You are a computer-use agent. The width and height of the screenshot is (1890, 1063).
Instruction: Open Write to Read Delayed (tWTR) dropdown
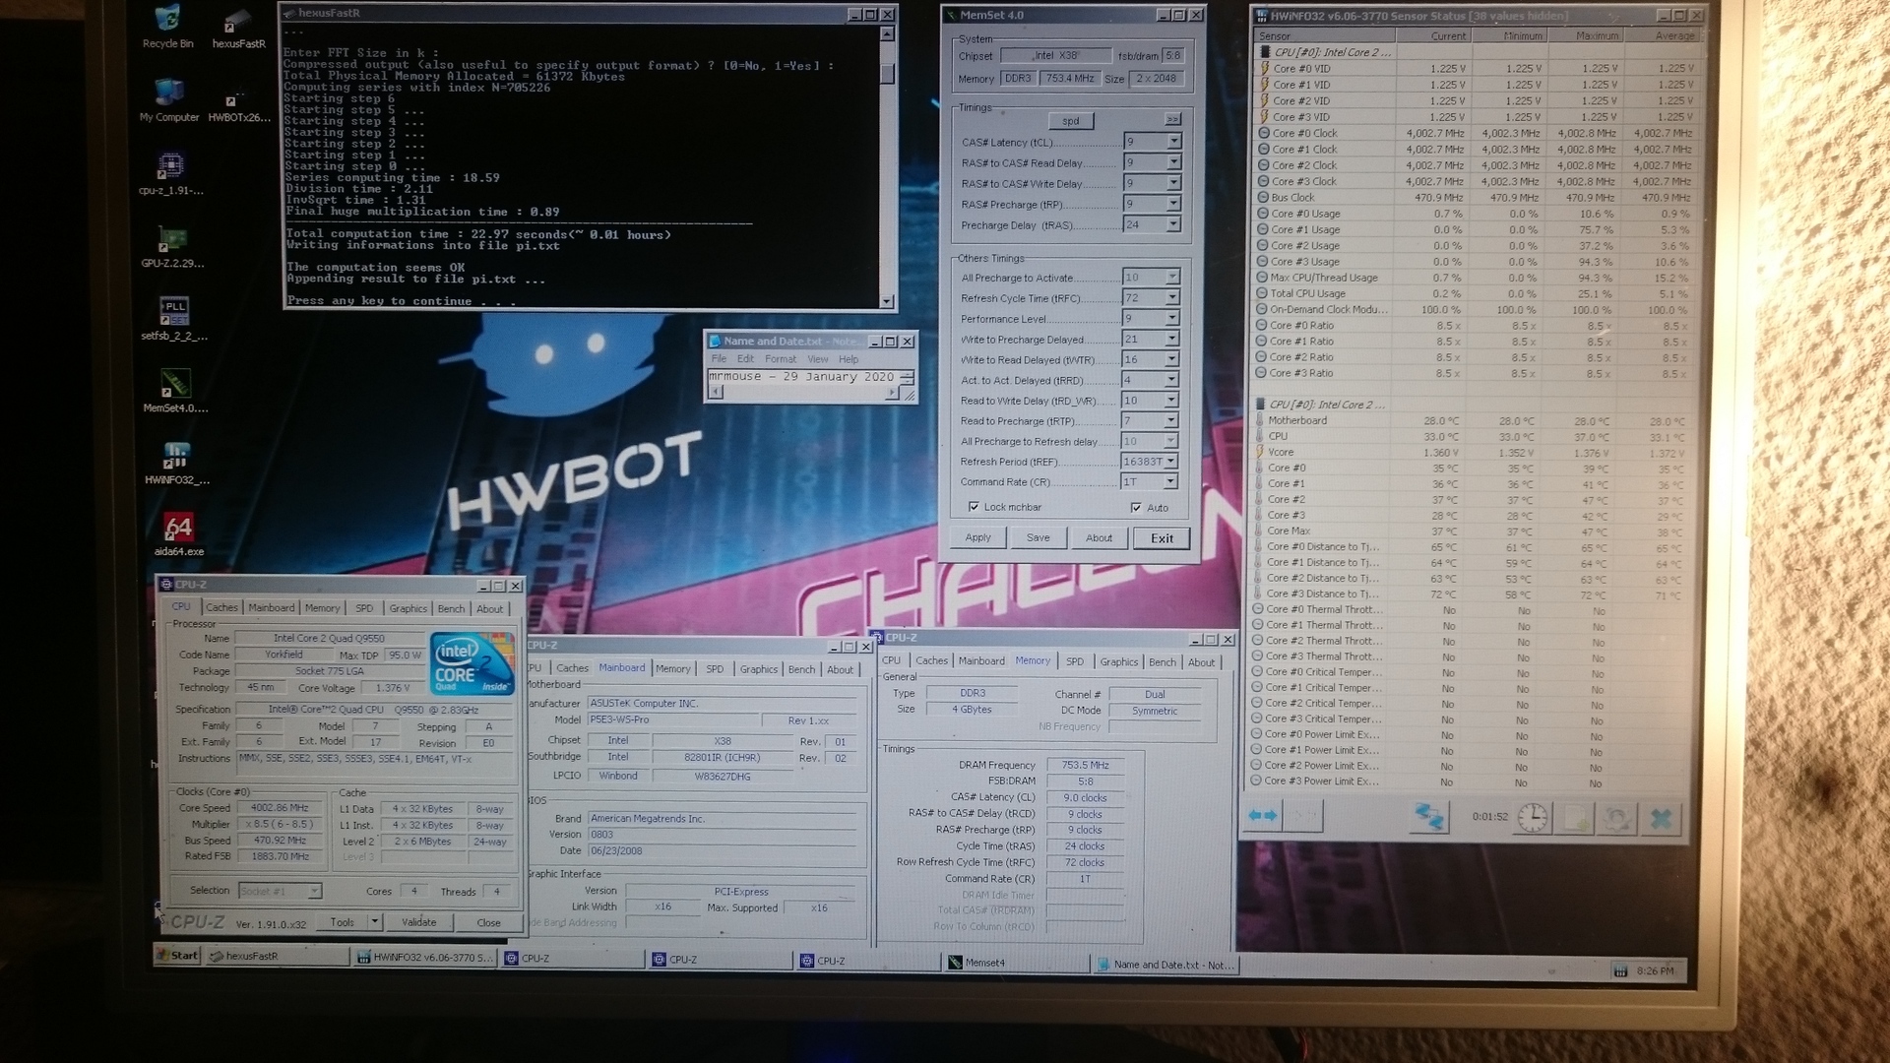pos(1171,359)
